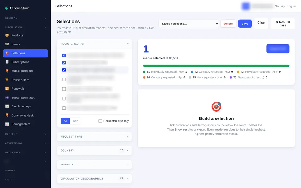301x188 pixels.
Task: Click the Circulation logo diamond icon
Action: point(6,8)
